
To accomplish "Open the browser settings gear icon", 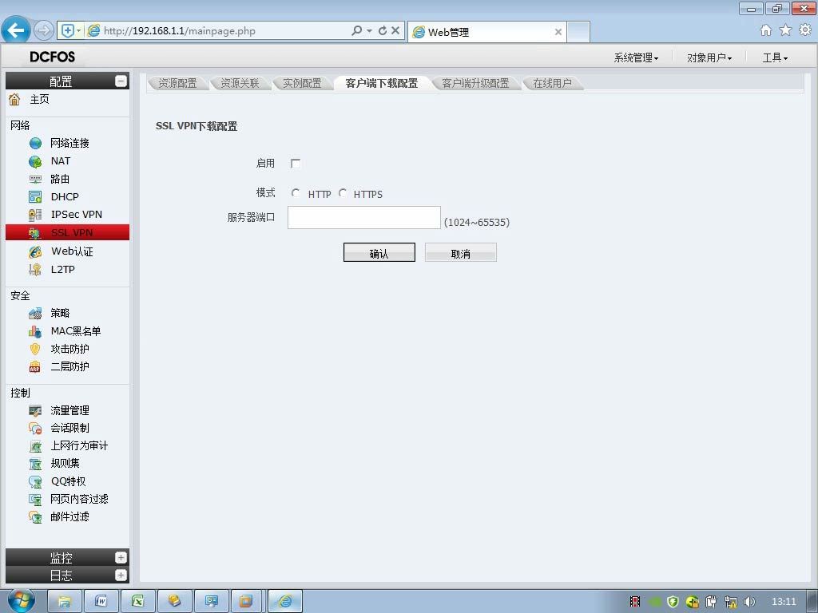I will (x=805, y=30).
